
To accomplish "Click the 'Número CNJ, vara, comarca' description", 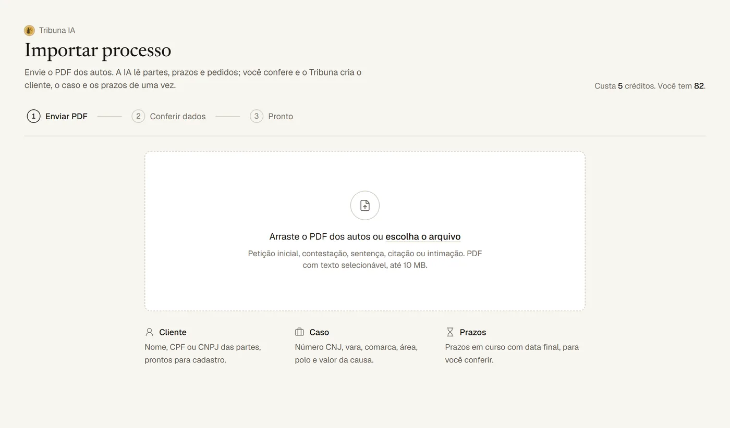I will tap(356, 354).
